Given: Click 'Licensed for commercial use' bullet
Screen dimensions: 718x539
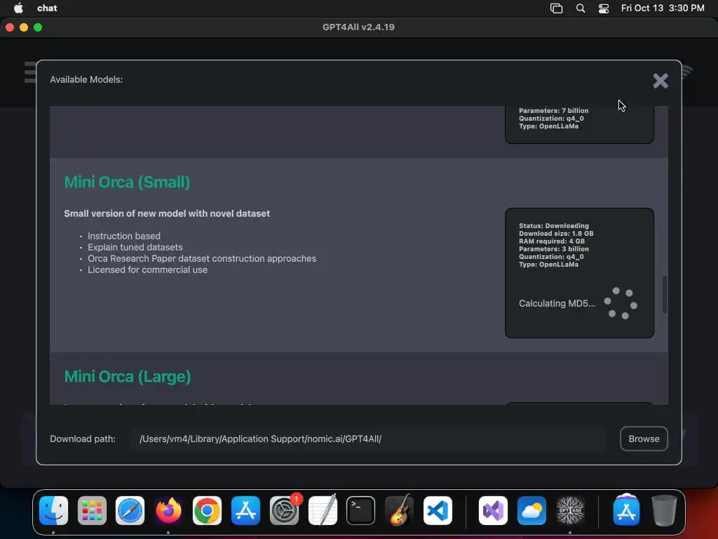Looking at the screenshot, I should coord(147,270).
